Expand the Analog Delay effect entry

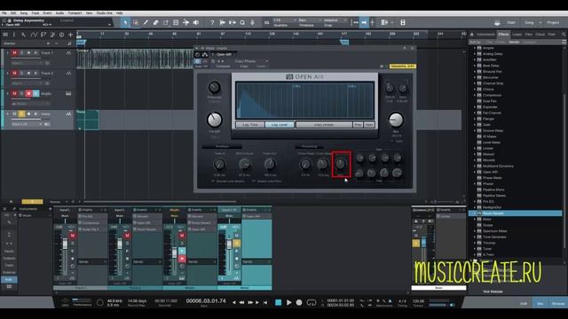475,54
